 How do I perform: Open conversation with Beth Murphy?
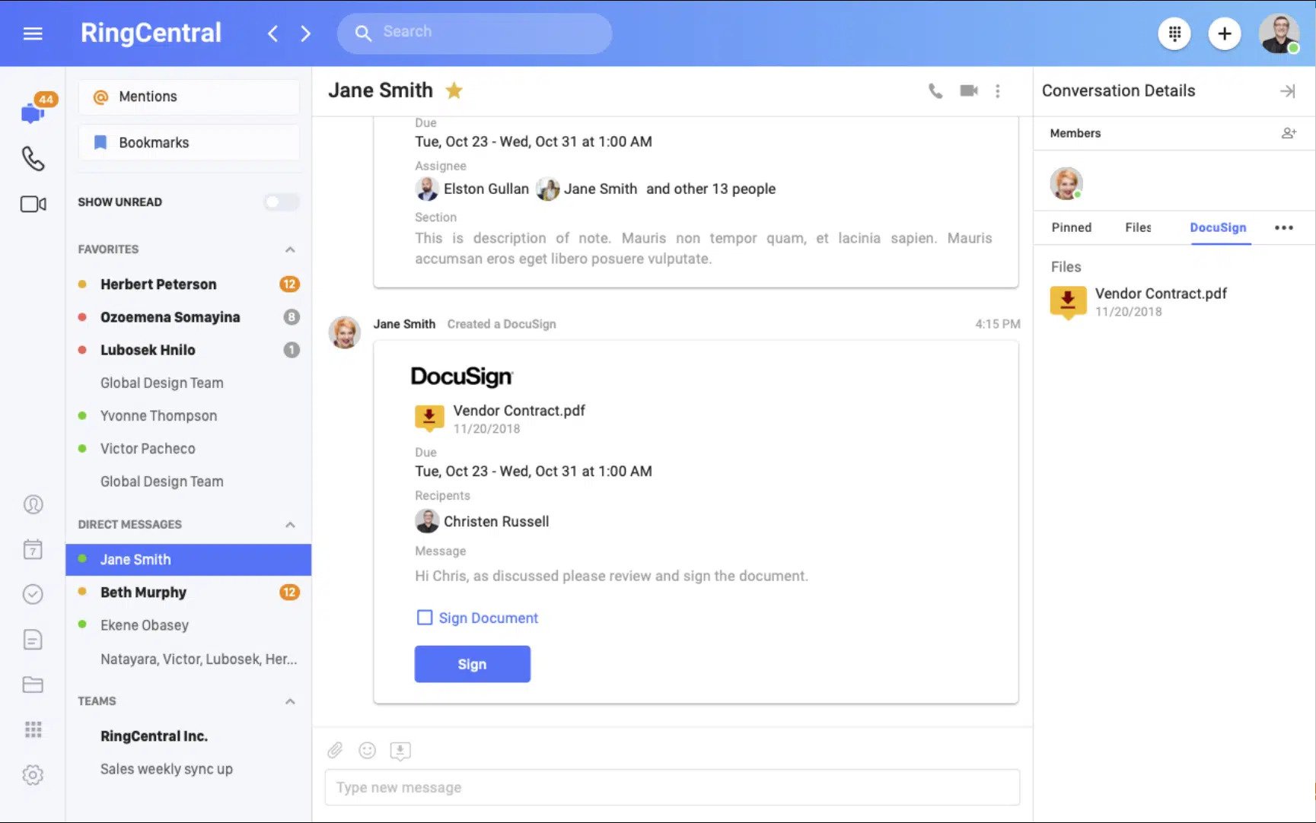point(143,593)
